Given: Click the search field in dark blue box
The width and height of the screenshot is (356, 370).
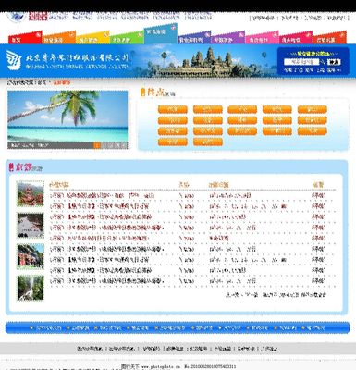Looking at the screenshot, I should [x=301, y=62].
